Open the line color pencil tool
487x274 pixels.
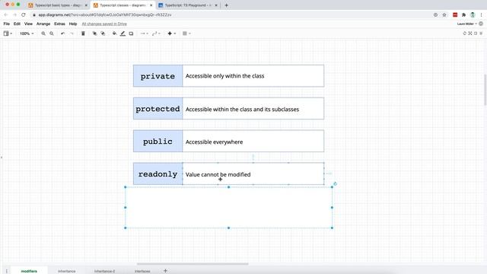pos(123,33)
